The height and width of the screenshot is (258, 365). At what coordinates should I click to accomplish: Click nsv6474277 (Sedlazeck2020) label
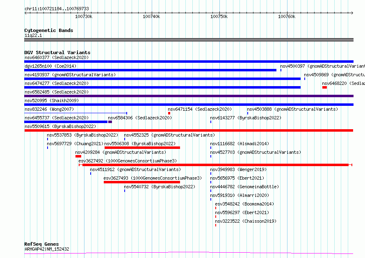[57, 83]
